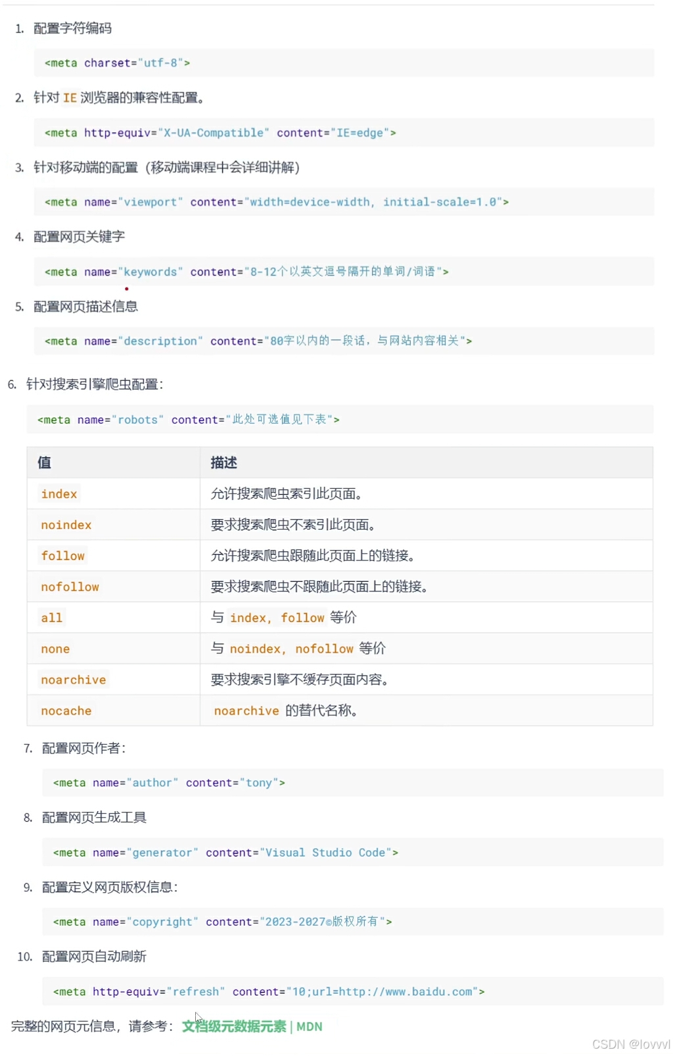The height and width of the screenshot is (1056, 673).
Task: Click the follow value cell
Action: [x=114, y=555]
